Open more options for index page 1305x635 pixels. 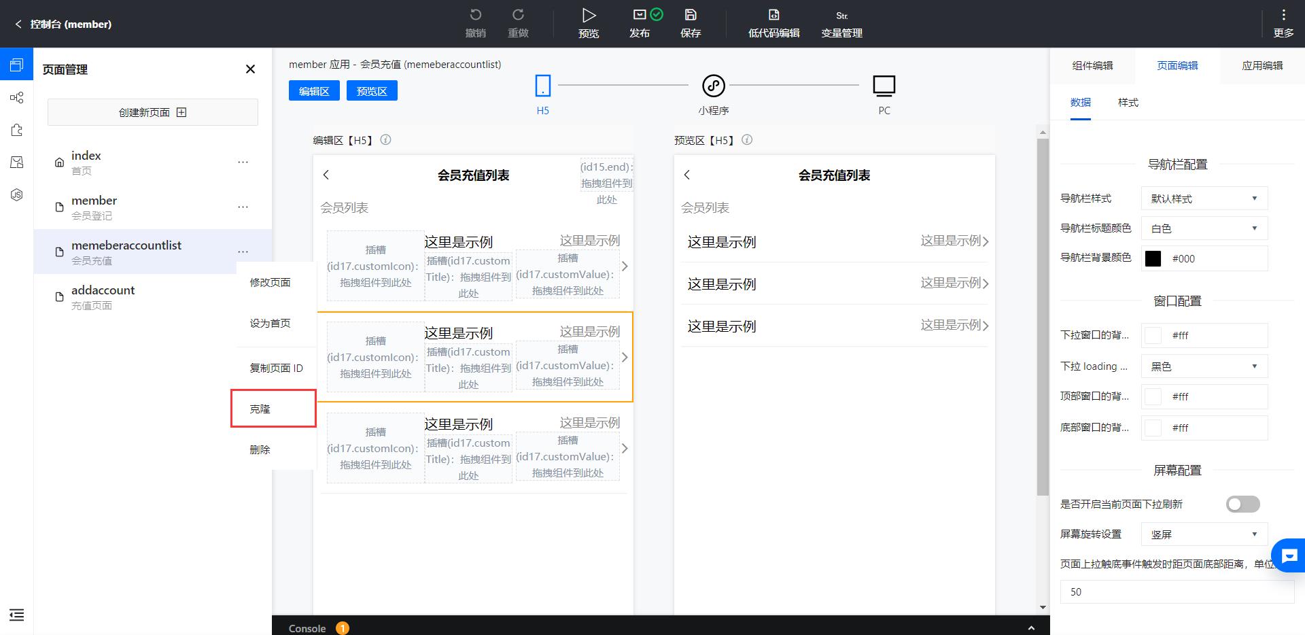(243, 162)
